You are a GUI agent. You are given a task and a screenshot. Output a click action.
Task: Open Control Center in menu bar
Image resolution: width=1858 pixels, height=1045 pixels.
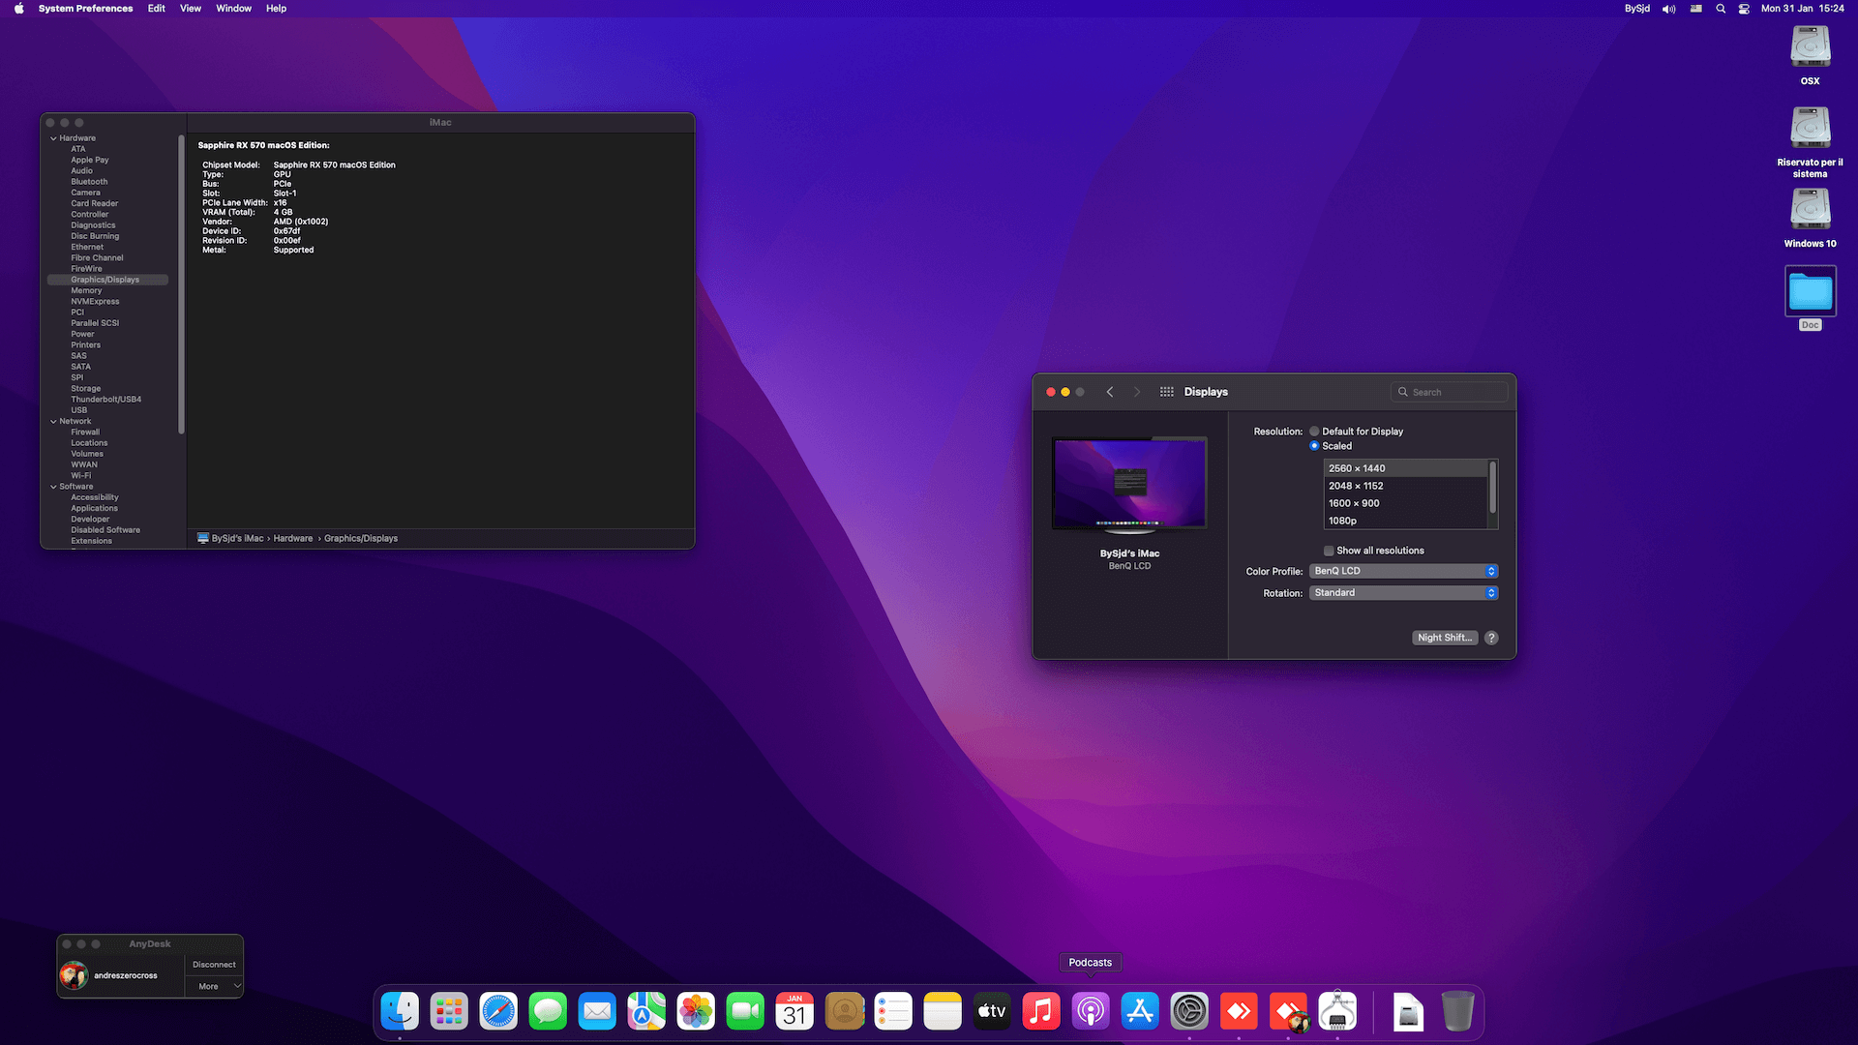point(1744,9)
